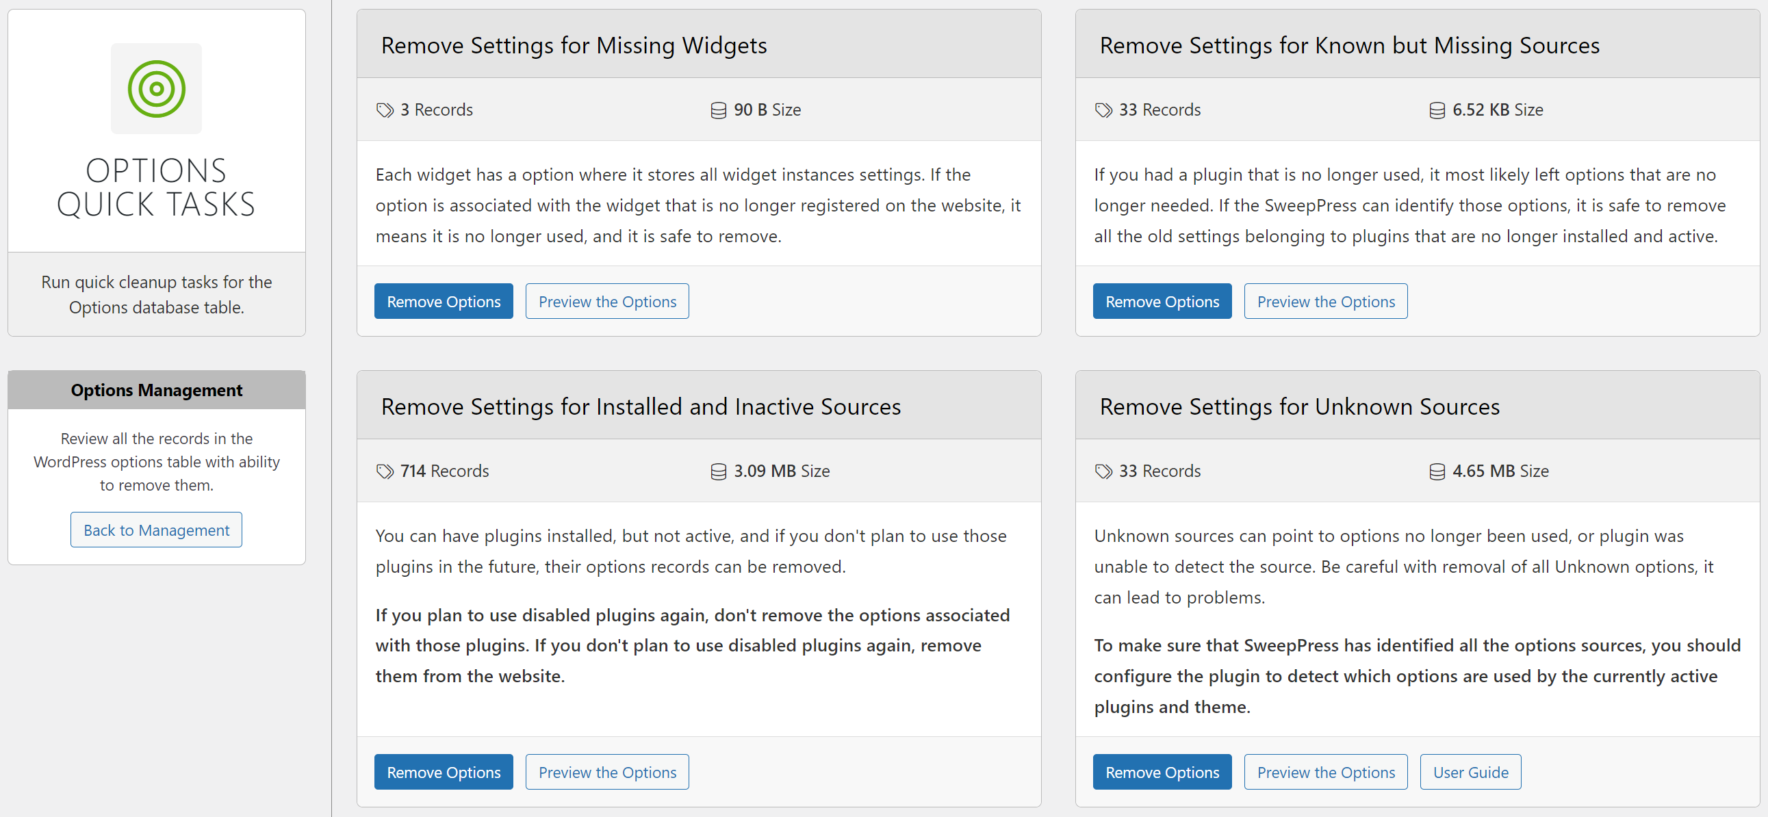Viewport: 1768px width, 817px height.
Task: Click the tag icon beside 714 Records
Action: pyautogui.click(x=385, y=471)
